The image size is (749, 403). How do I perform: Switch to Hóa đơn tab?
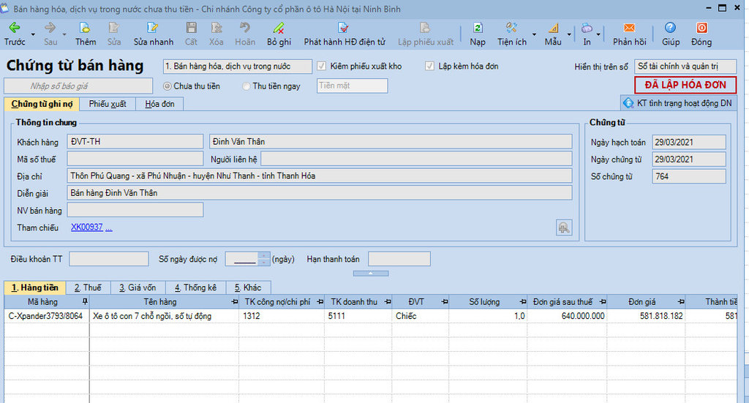tap(159, 104)
